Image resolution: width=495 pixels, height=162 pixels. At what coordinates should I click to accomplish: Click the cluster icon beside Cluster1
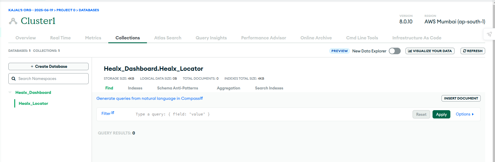(x=13, y=21)
